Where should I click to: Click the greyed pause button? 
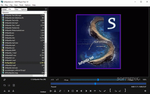point(64,91)
